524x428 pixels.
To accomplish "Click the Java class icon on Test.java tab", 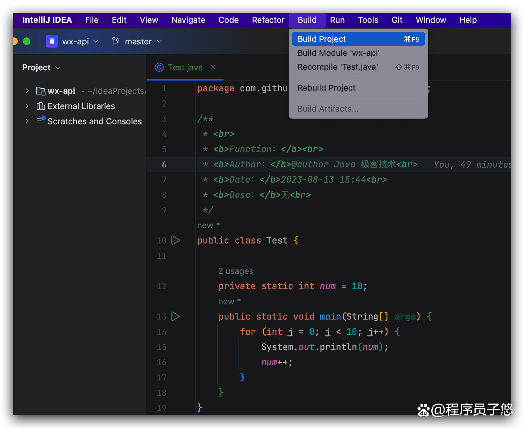I will [x=159, y=68].
